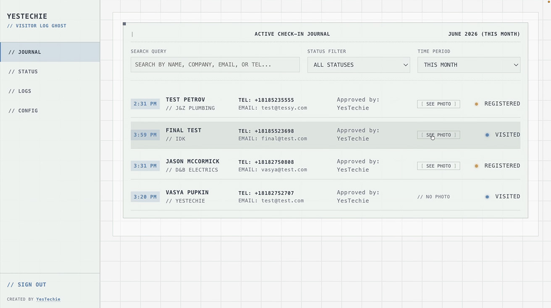This screenshot has width=551, height=308.
Task: Click email test@test.com
Action: click(x=283, y=201)
